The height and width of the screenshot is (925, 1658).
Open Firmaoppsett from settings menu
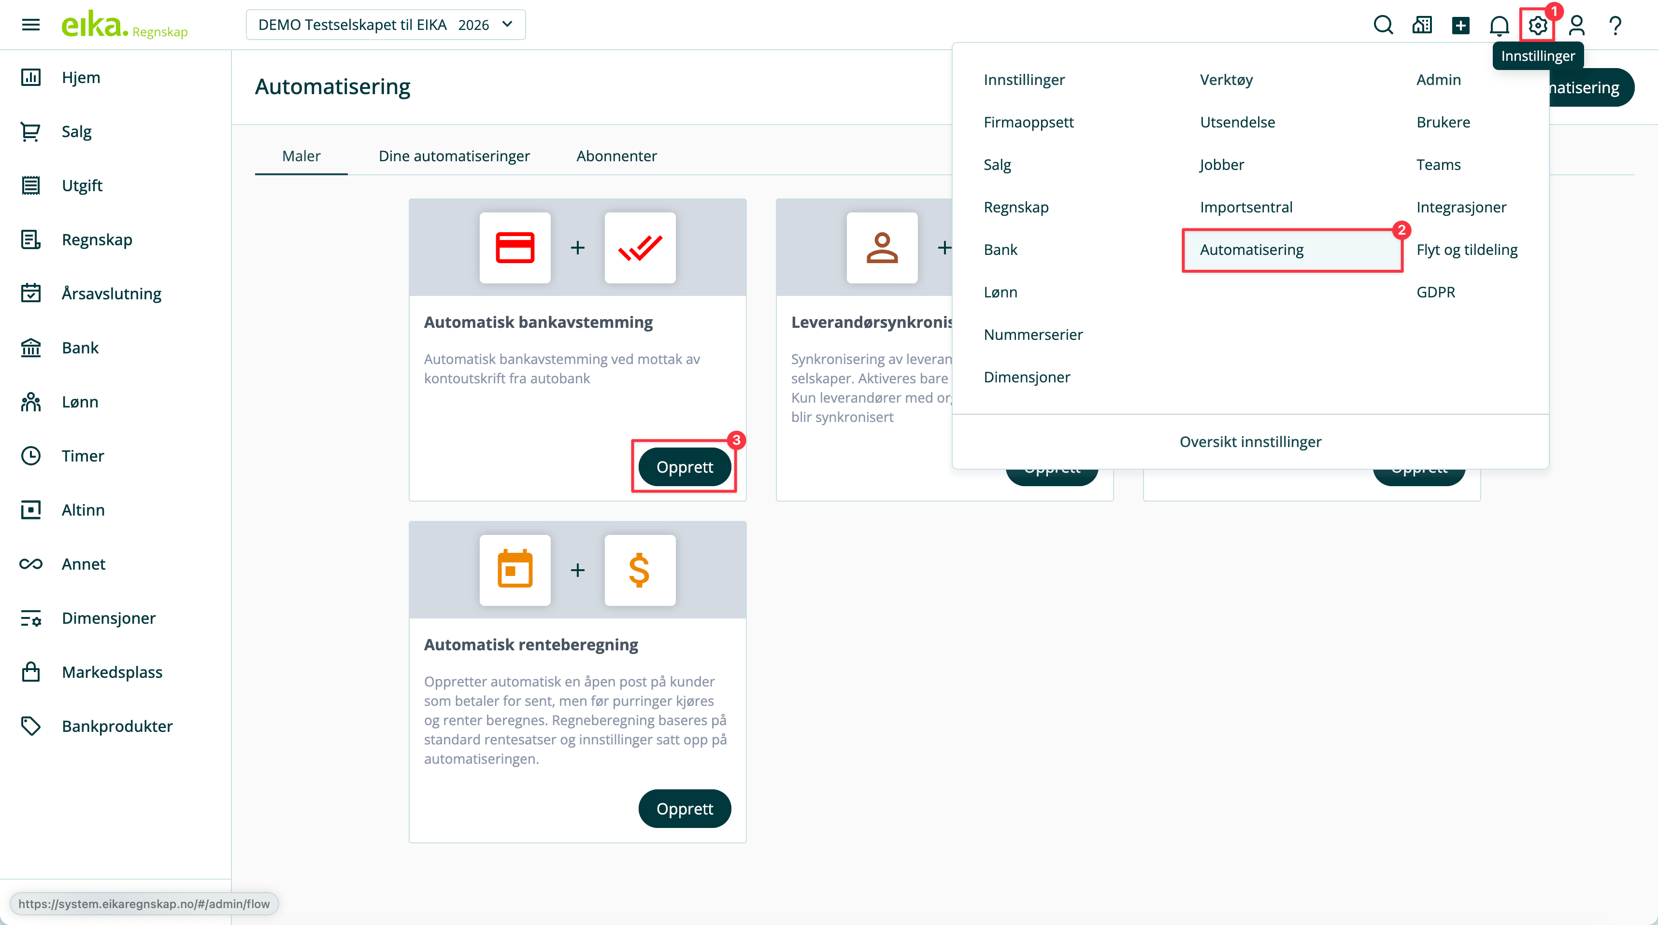(1028, 122)
